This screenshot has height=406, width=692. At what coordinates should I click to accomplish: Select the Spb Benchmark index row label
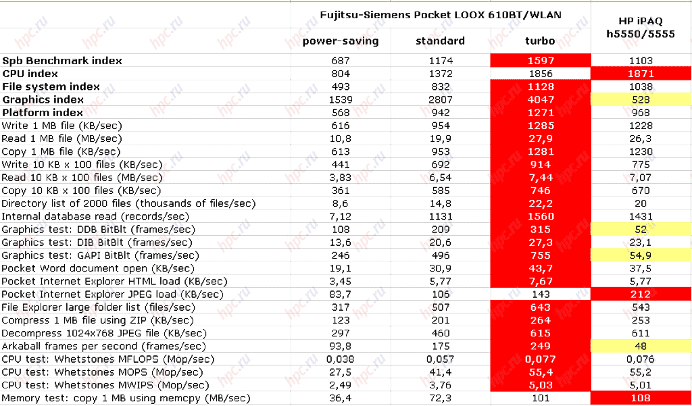pyautogui.click(x=62, y=61)
